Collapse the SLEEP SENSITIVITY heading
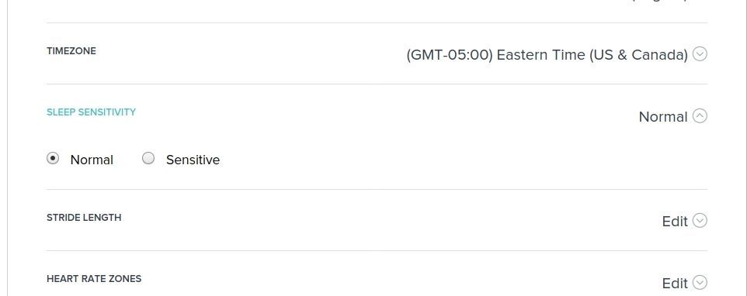 (x=91, y=112)
